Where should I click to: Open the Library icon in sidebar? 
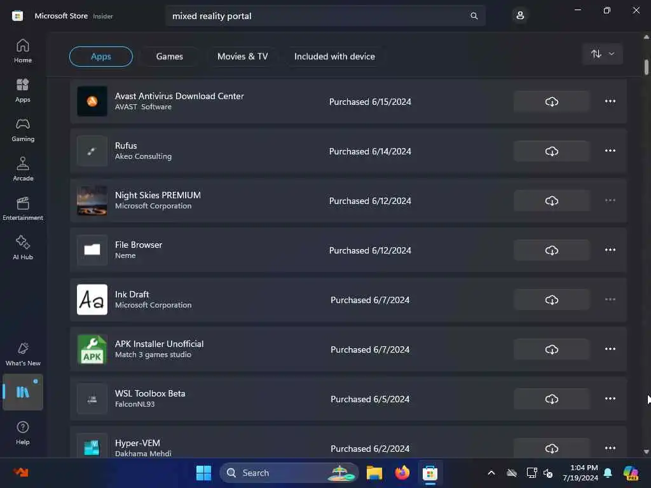pyautogui.click(x=23, y=391)
